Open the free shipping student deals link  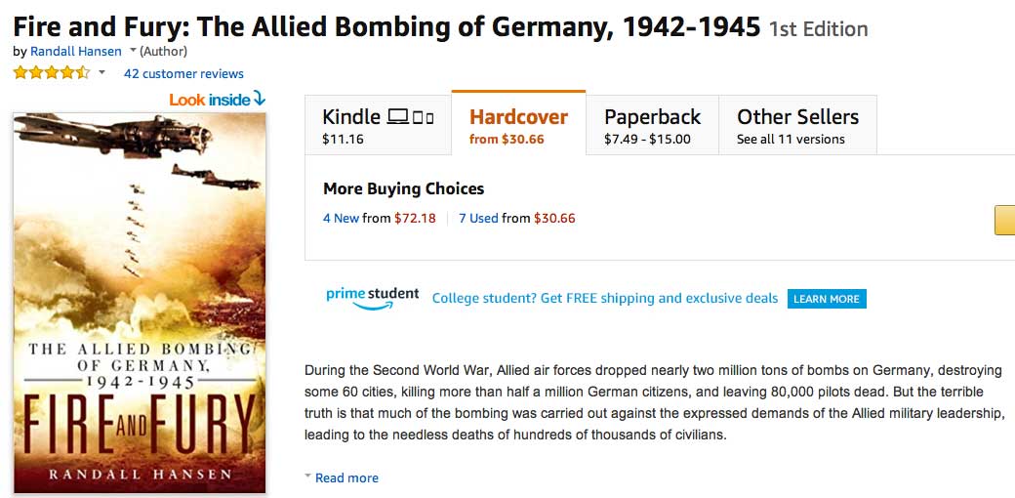(x=605, y=298)
